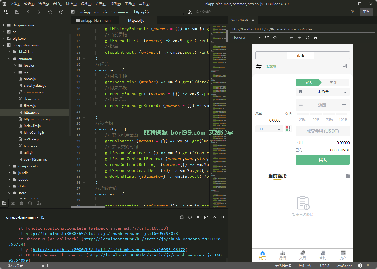Viewport: 377px width, 269px height.
Task: Open the 市价单 order type dropdown
Action: click(x=323, y=92)
